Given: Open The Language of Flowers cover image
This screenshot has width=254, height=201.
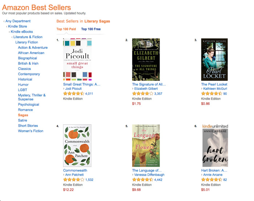Looking at the screenshot, I should click(x=146, y=146).
